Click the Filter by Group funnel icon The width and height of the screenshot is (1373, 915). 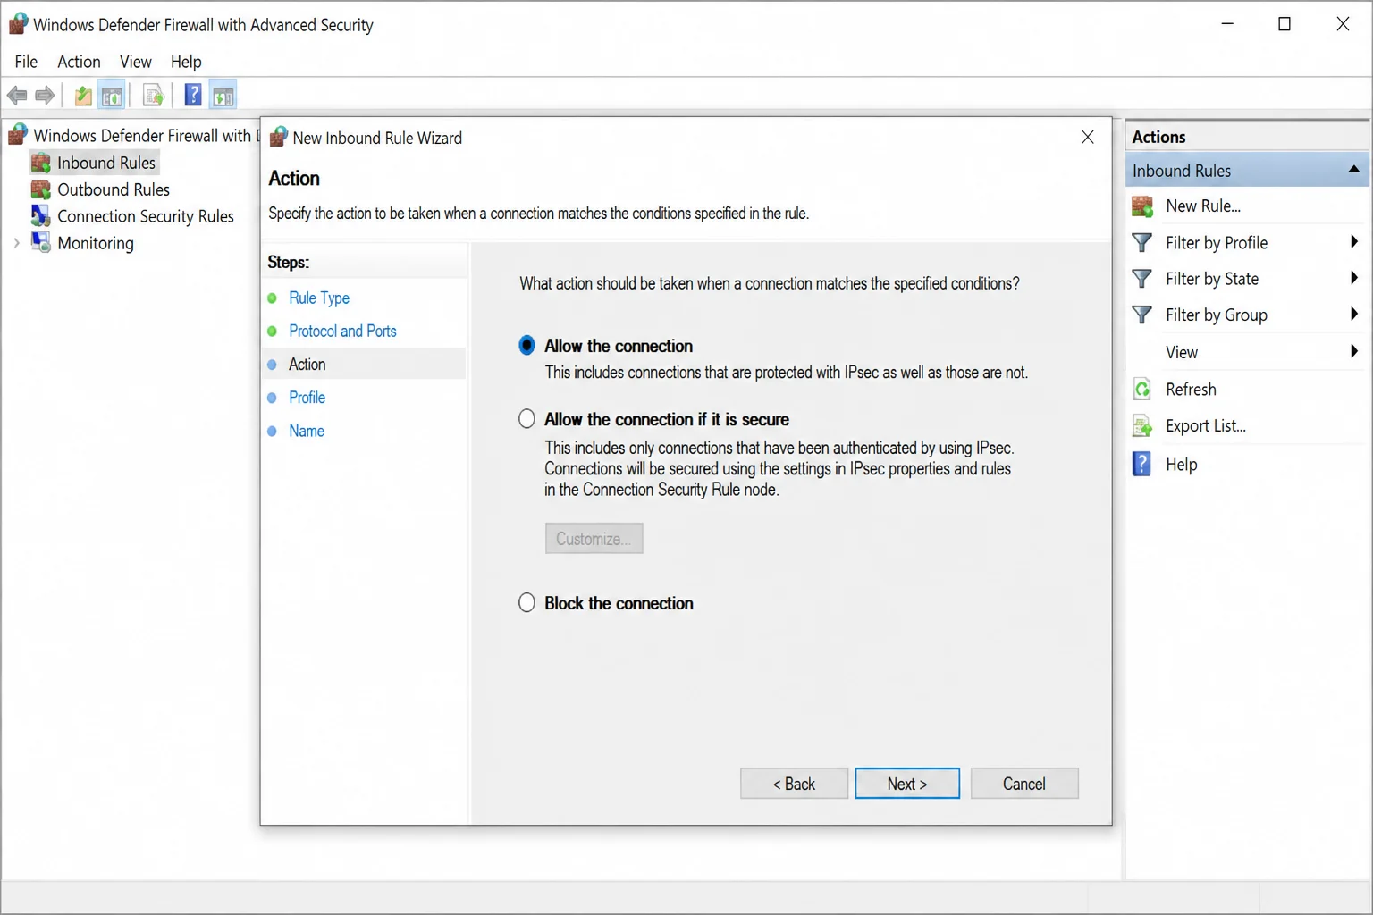coord(1142,315)
